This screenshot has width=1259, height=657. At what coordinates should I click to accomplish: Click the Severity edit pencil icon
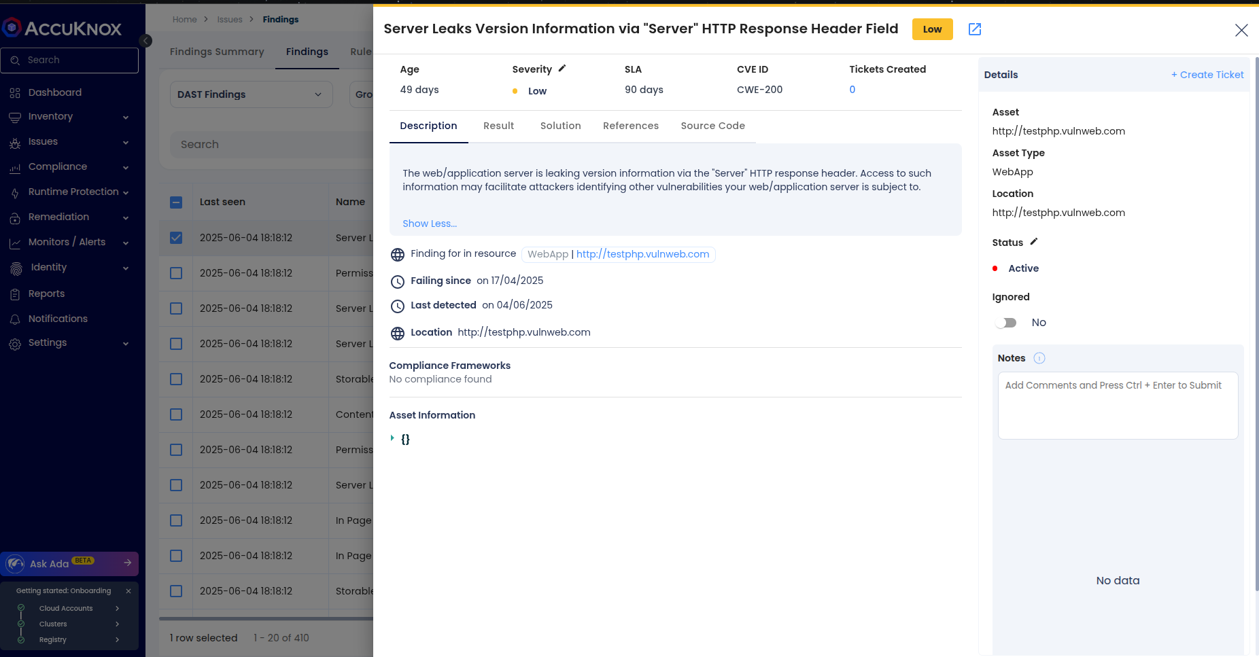(x=562, y=69)
